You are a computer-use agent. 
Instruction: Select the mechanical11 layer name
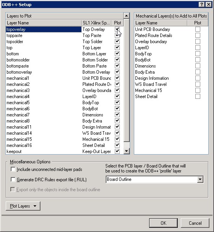tap(19, 127)
